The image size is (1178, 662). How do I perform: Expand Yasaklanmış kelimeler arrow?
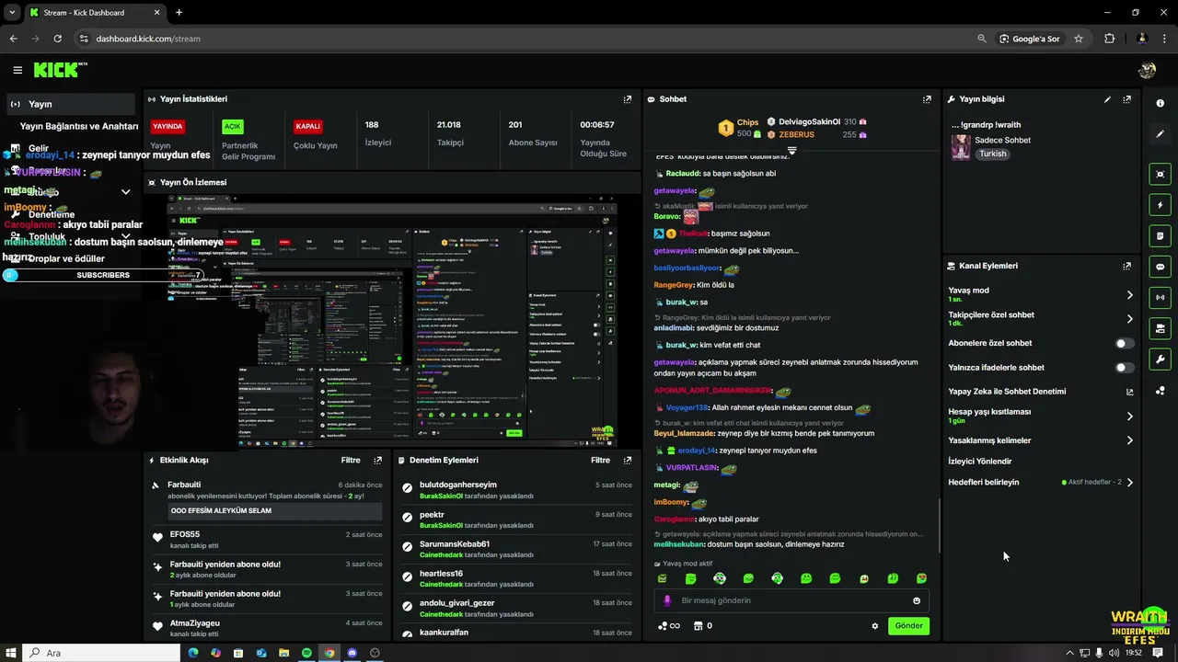(1129, 440)
